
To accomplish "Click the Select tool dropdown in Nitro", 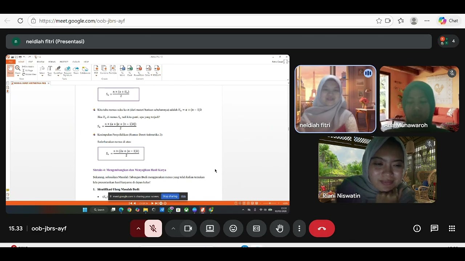I will click(42, 71).
